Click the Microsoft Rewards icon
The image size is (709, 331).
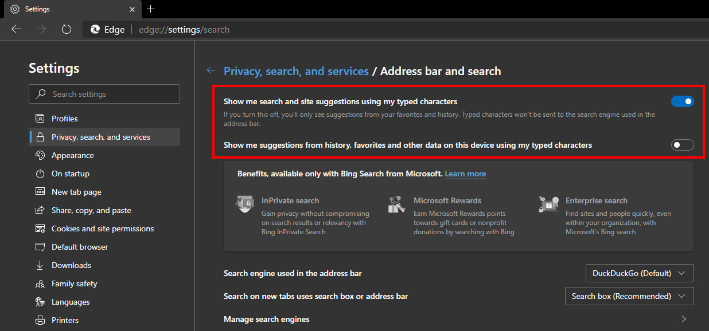[x=397, y=204]
